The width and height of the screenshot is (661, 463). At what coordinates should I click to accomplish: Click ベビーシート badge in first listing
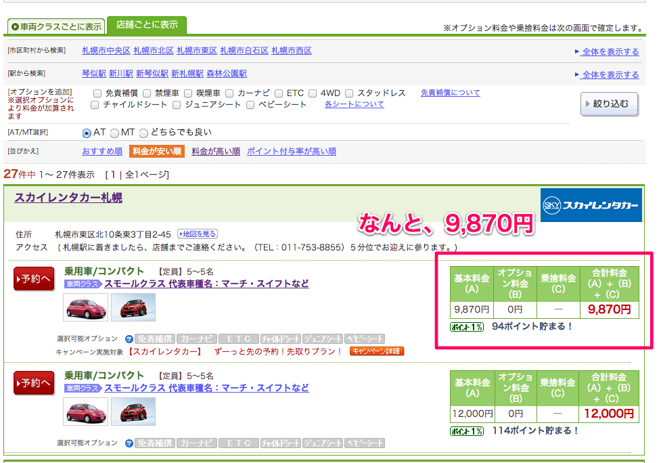tap(365, 338)
